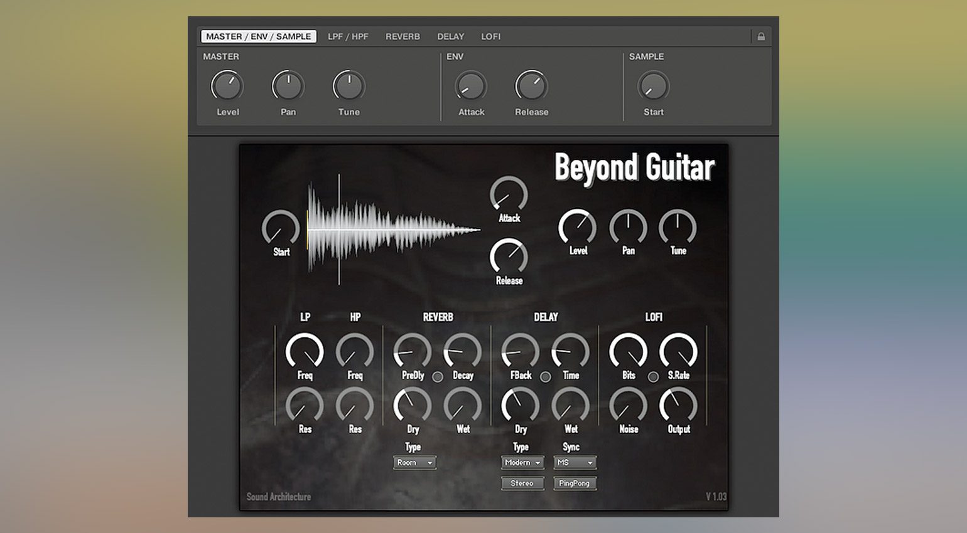967x533 pixels.
Task: Toggle the REVERB on/off LED button
Action: (438, 377)
